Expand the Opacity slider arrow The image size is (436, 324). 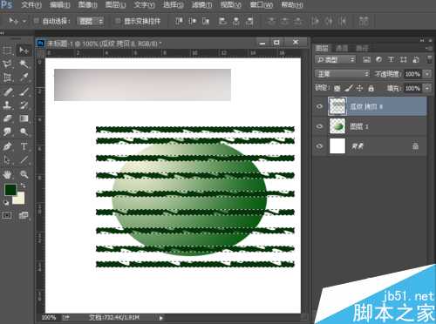point(427,74)
